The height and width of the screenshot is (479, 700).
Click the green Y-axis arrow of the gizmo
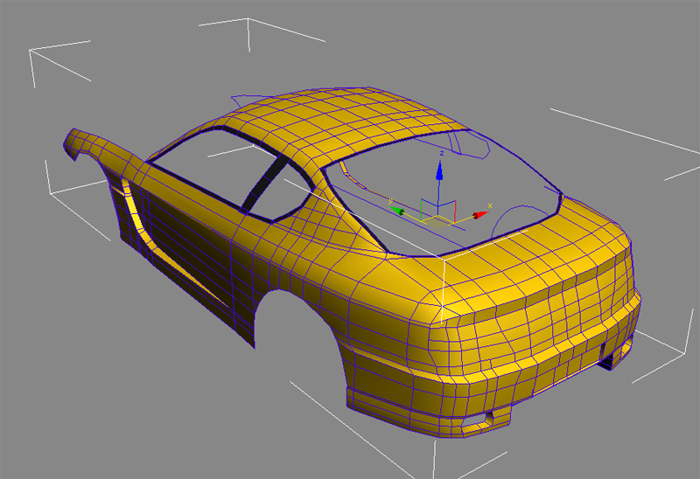click(400, 211)
